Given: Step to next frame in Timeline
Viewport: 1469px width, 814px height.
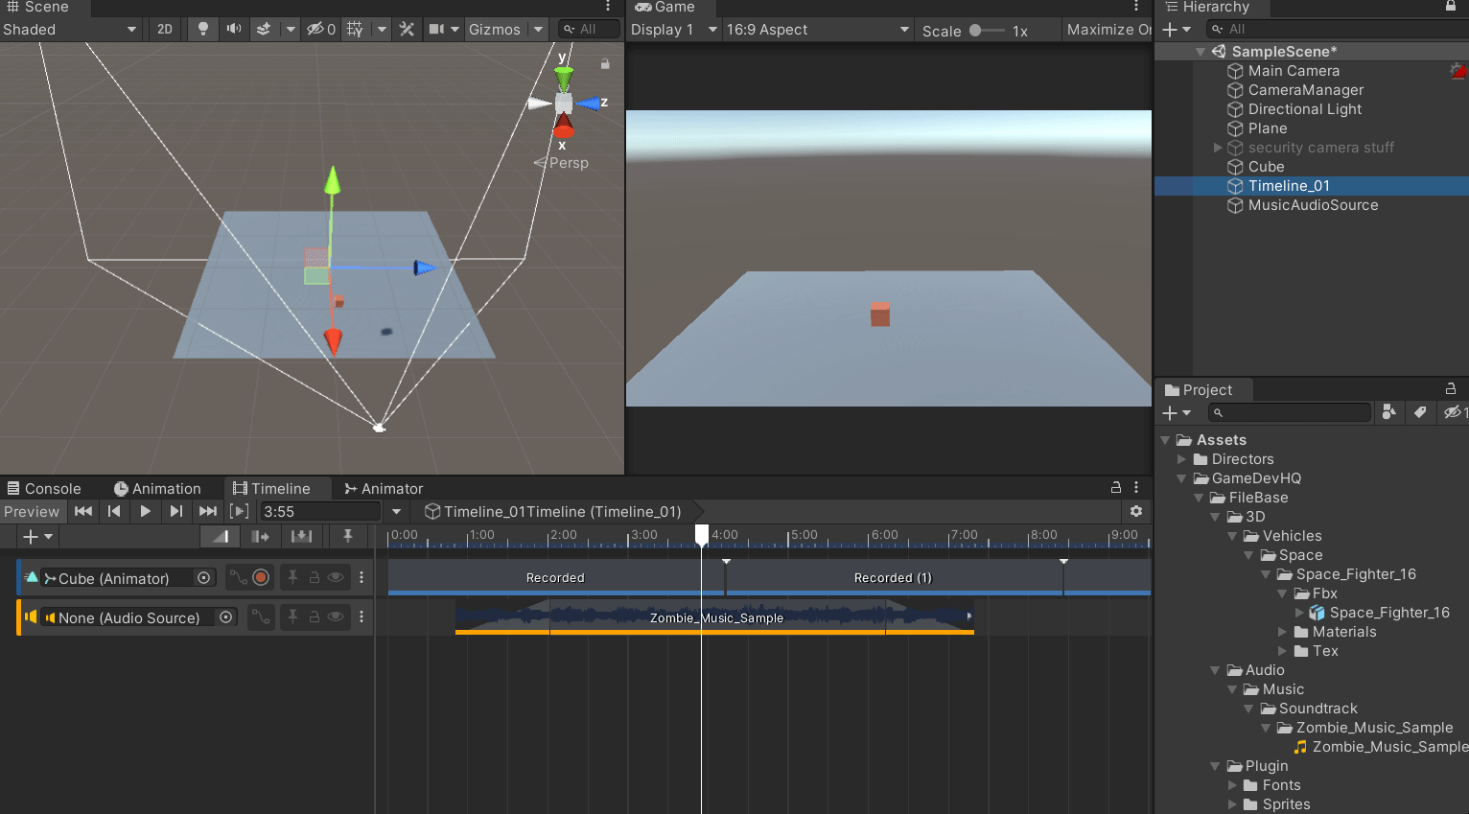Looking at the screenshot, I should point(175,511).
